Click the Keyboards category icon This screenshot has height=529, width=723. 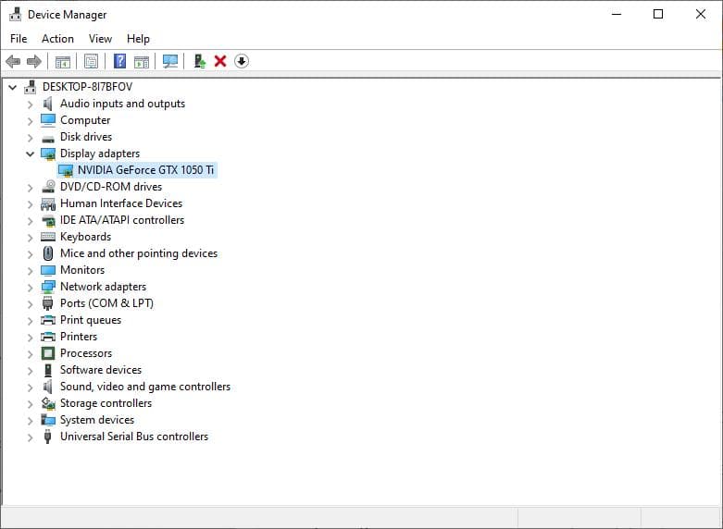[48, 237]
